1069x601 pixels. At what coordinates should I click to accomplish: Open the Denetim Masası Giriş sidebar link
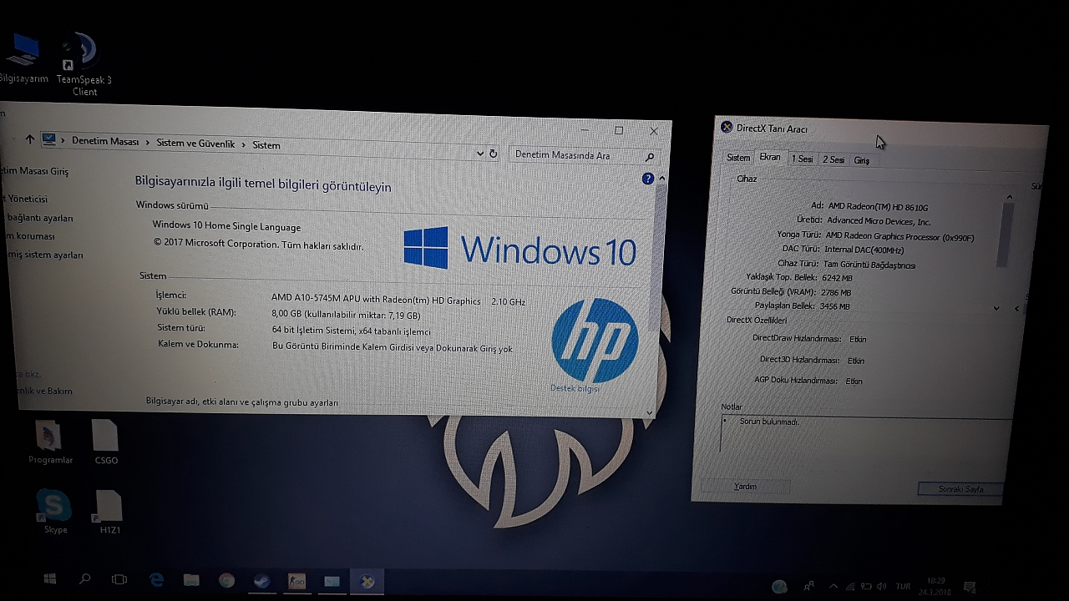34,171
